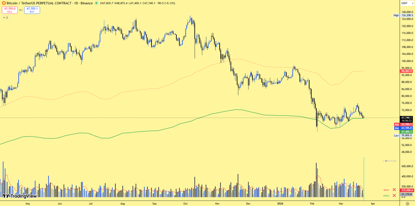415x206 pixels.
Task: Click the May label on time axis
Action: click(28, 204)
